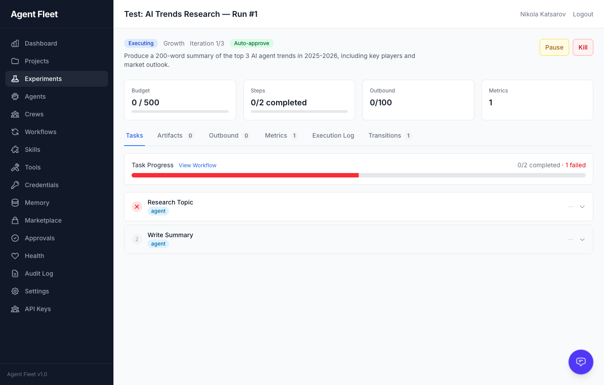Switch to the Tasks tab
Viewport: 604px width, 385px height.
pos(134,135)
